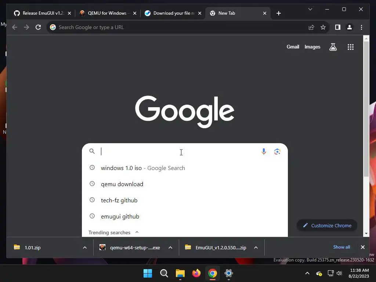Close the Download your file tab
Viewport: 376px width, 282px height.
click(x=200, y=13)
